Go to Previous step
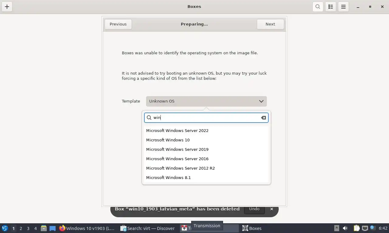This screenshot has width=389, height=233. pos(118,24)
